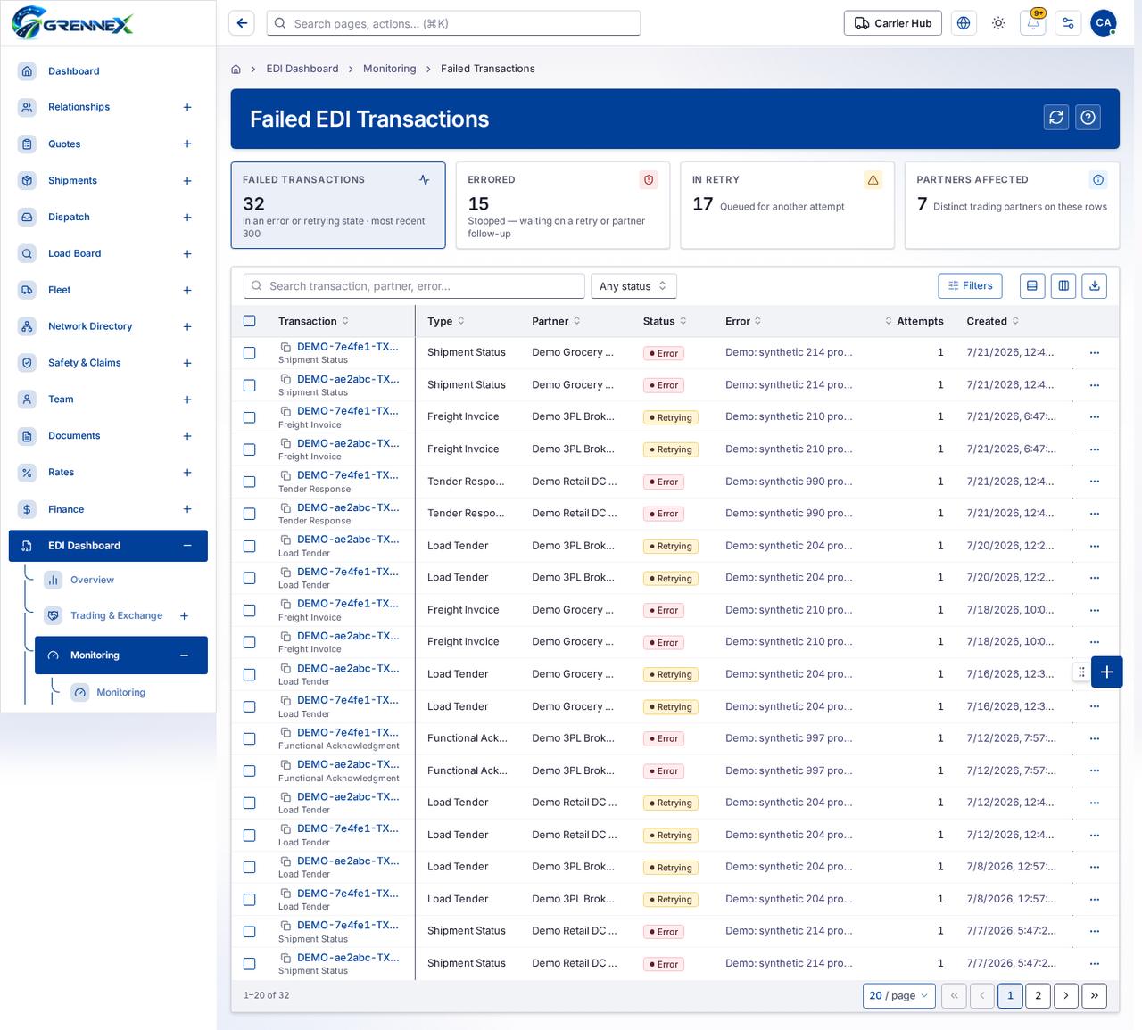This screenshot has width=1142, height=1030.
Task: Click the EDI Dashboard breadcrumb link
Action: [x=302, y=69]
